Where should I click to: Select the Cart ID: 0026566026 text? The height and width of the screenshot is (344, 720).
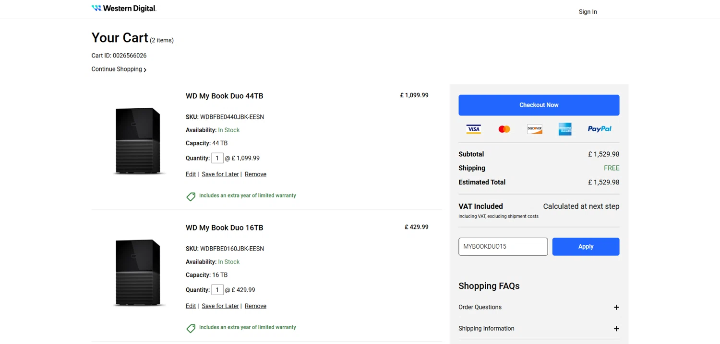[119, 56]
